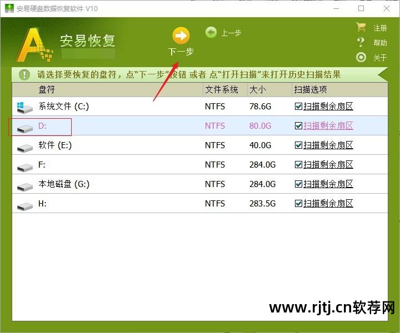The width and height of the screenshot is (400, 333).
Task: Select the 软件 (E:) drive name
Action: 55,145
